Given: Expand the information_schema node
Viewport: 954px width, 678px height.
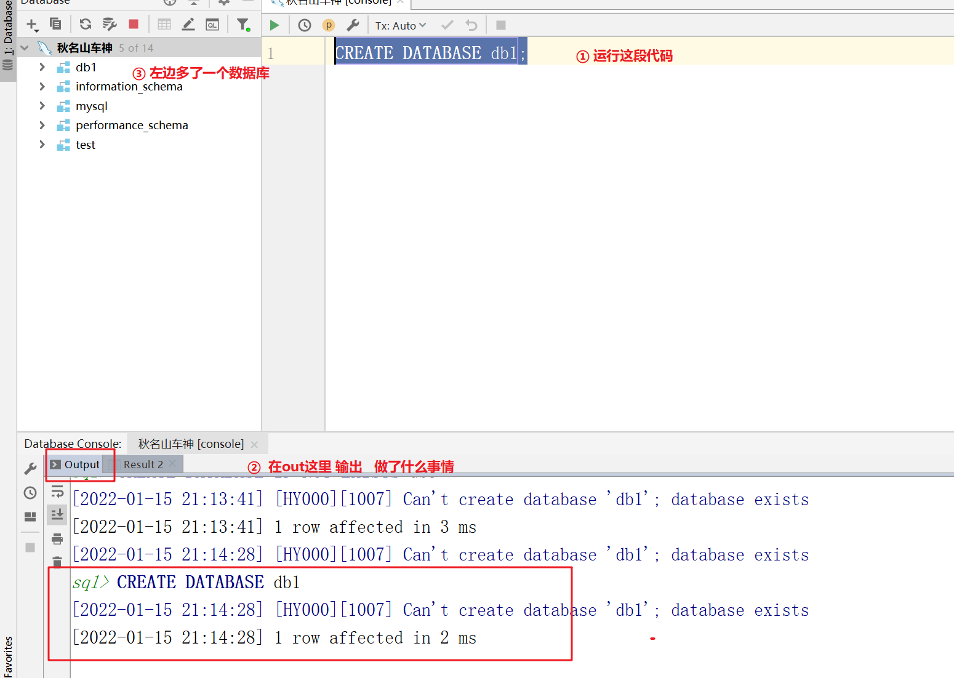Looking at the screenshot, I should coord(42,86).
